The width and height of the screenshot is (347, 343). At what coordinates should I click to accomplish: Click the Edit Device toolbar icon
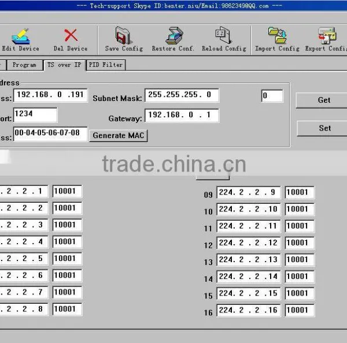pos(21,36)
